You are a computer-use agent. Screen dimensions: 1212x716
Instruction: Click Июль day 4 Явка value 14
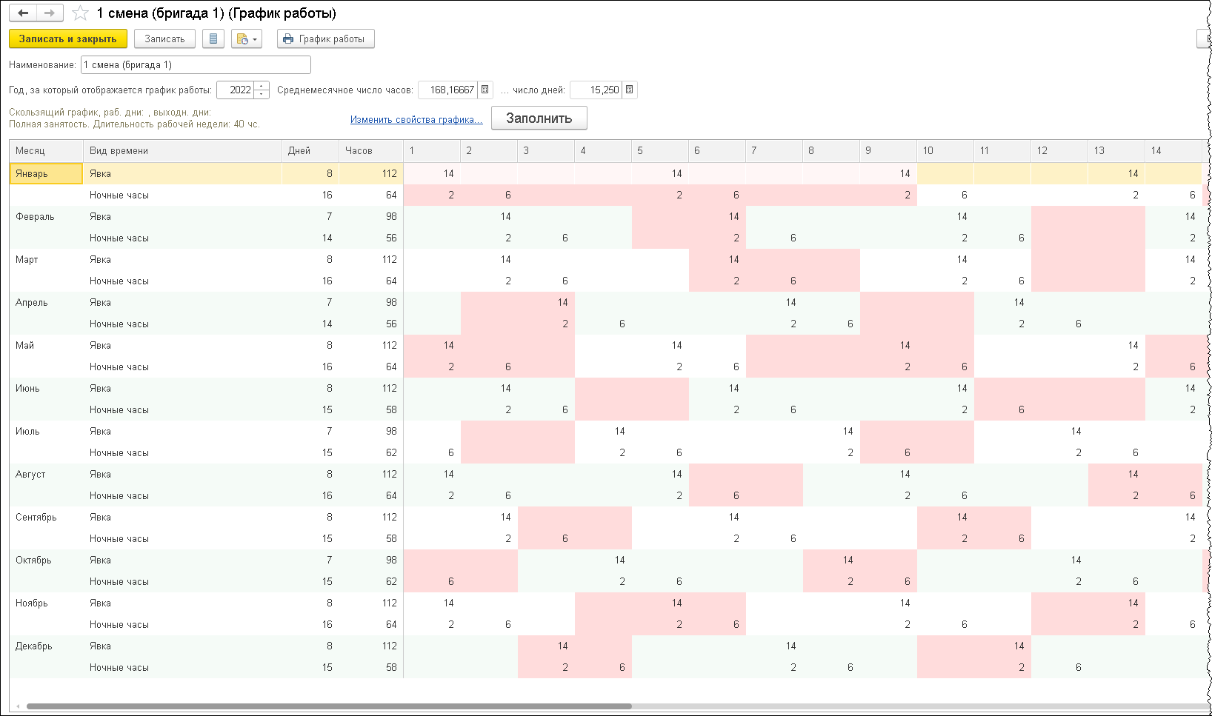coord(603,431)
